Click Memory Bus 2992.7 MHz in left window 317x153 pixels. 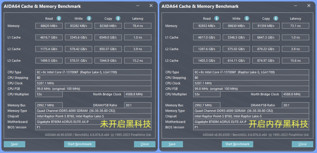coord(49,105)
